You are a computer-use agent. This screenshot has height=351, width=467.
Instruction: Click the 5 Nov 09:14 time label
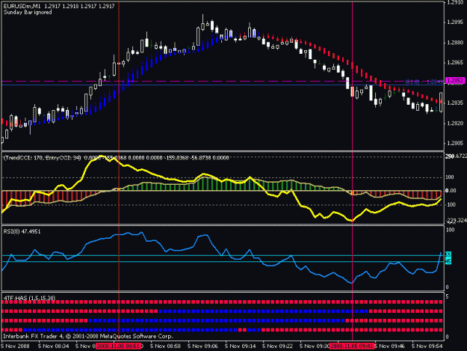tap(240, 347)
